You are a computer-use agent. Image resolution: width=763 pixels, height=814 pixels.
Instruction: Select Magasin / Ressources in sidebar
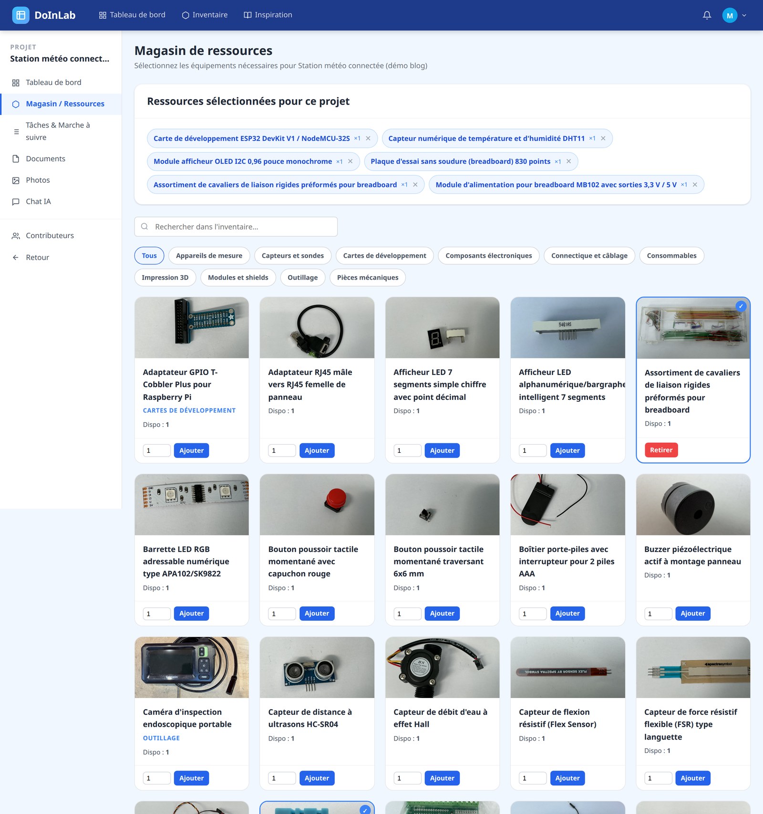[x=61, y=104]
